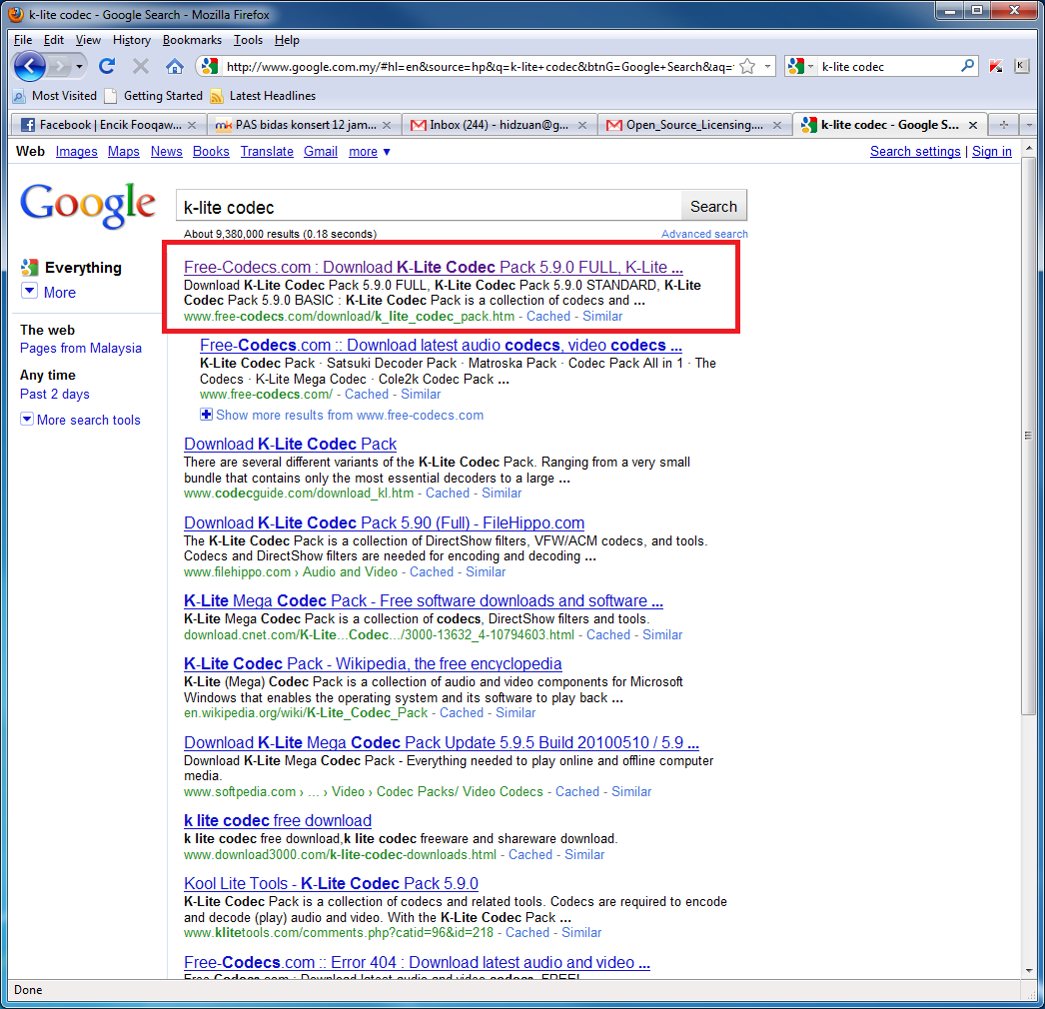The height and width of the screenshot is (1009, 1045).
Task: Filter to Pages from Malaysia
Action: (81, 349)
